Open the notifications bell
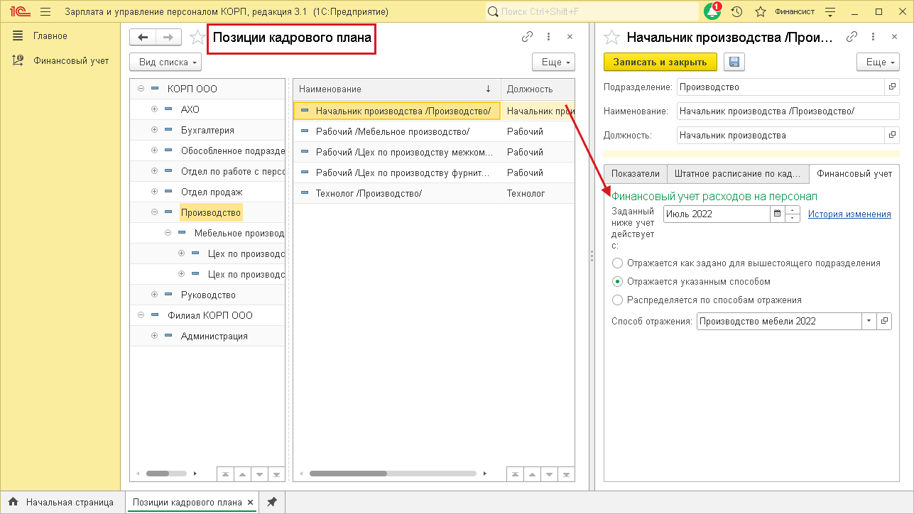This screenshot has width=914, height=514. (x=712, y=11)
